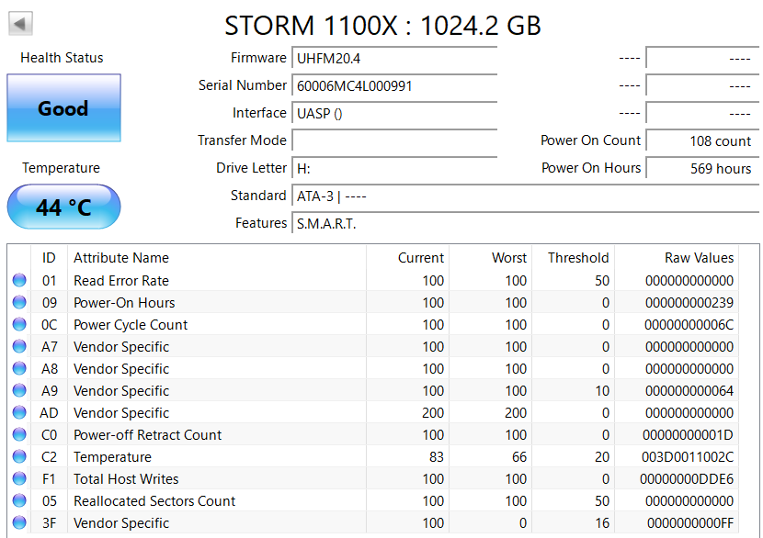Click the status icon for Read Error Rate
Image resolution: width=763 pixels, height=538 pixels.
19,280
